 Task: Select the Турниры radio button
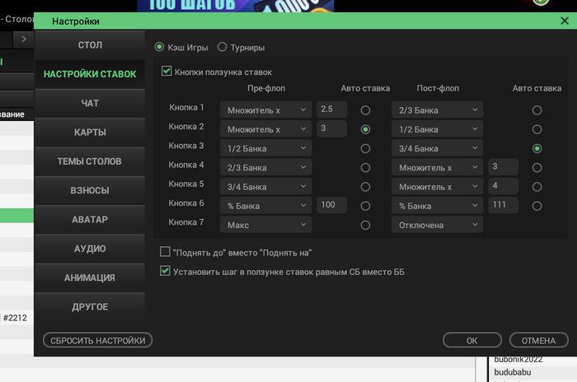(x=222, y=47)
